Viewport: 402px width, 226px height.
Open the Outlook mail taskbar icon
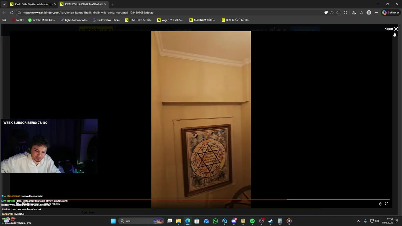206,221
